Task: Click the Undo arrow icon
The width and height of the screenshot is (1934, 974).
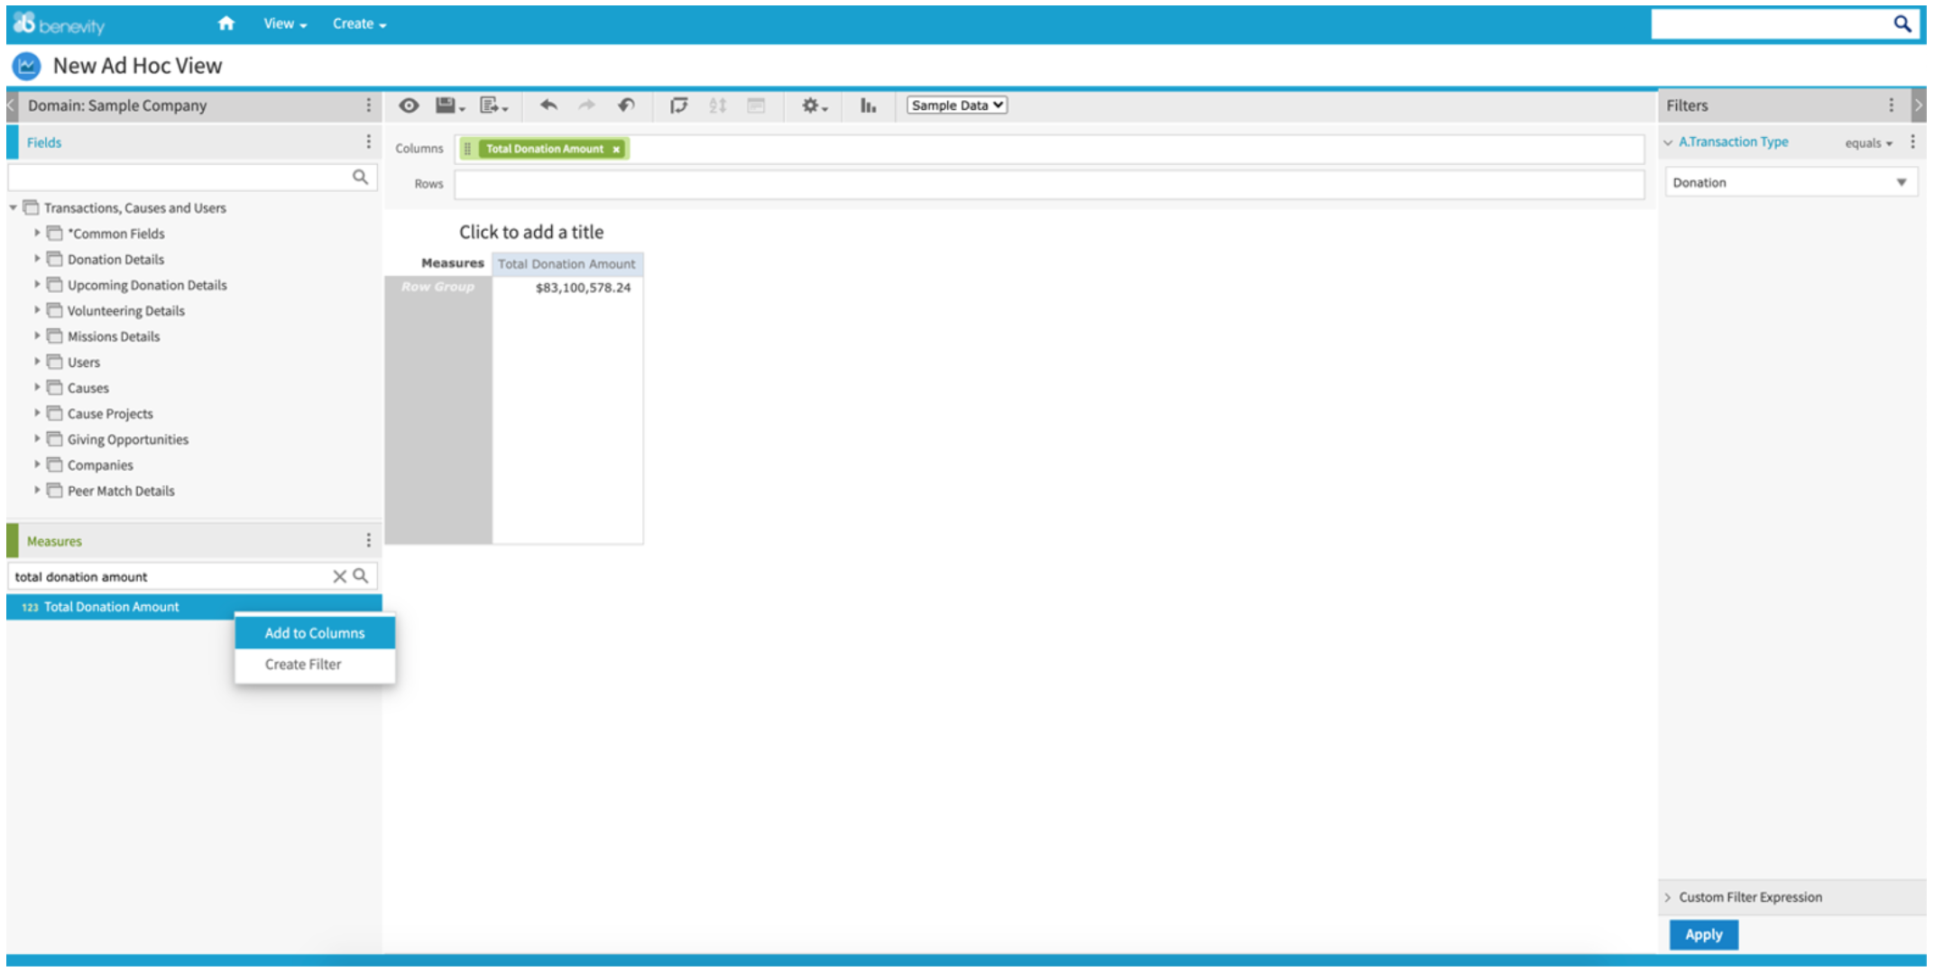Action: click(548, 106)
